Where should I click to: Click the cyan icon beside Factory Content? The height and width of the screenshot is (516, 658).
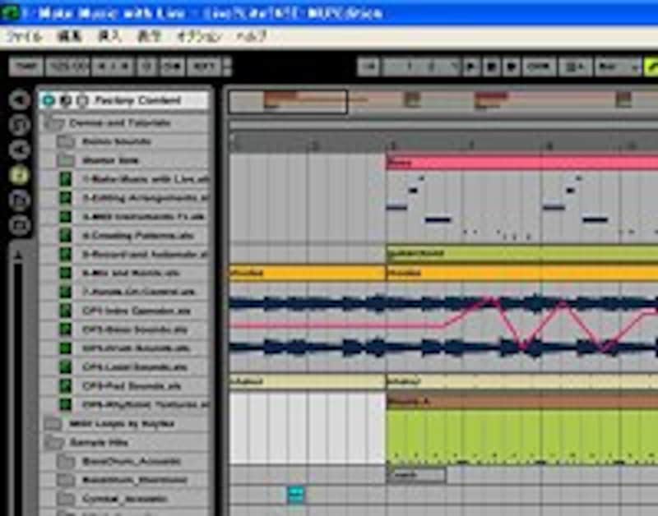point(49,100)
